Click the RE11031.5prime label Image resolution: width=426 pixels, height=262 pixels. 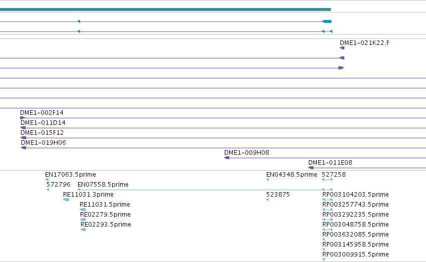(x=105, y=205)
